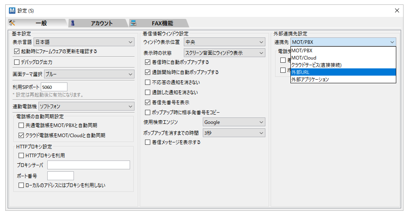The width and height of the screenshot is (410, 216).
Task: Expand the 使用検索エンジン Google dropdown
Action: click(x=233, y=122)
